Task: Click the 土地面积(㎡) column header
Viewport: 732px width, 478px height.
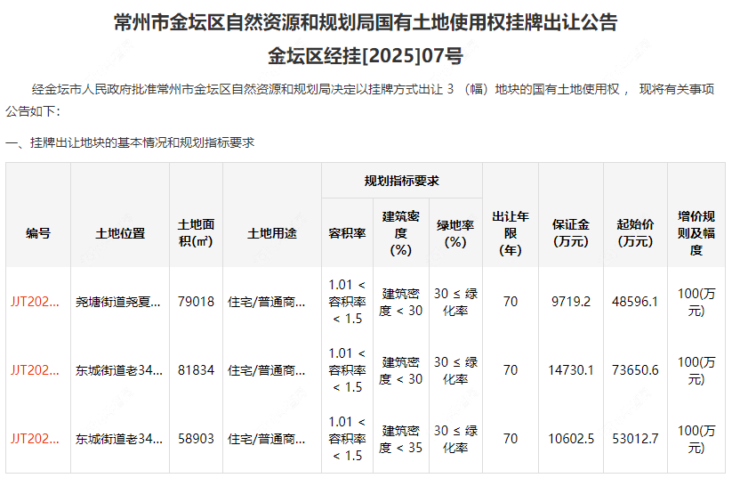Action: coord(196,233)
